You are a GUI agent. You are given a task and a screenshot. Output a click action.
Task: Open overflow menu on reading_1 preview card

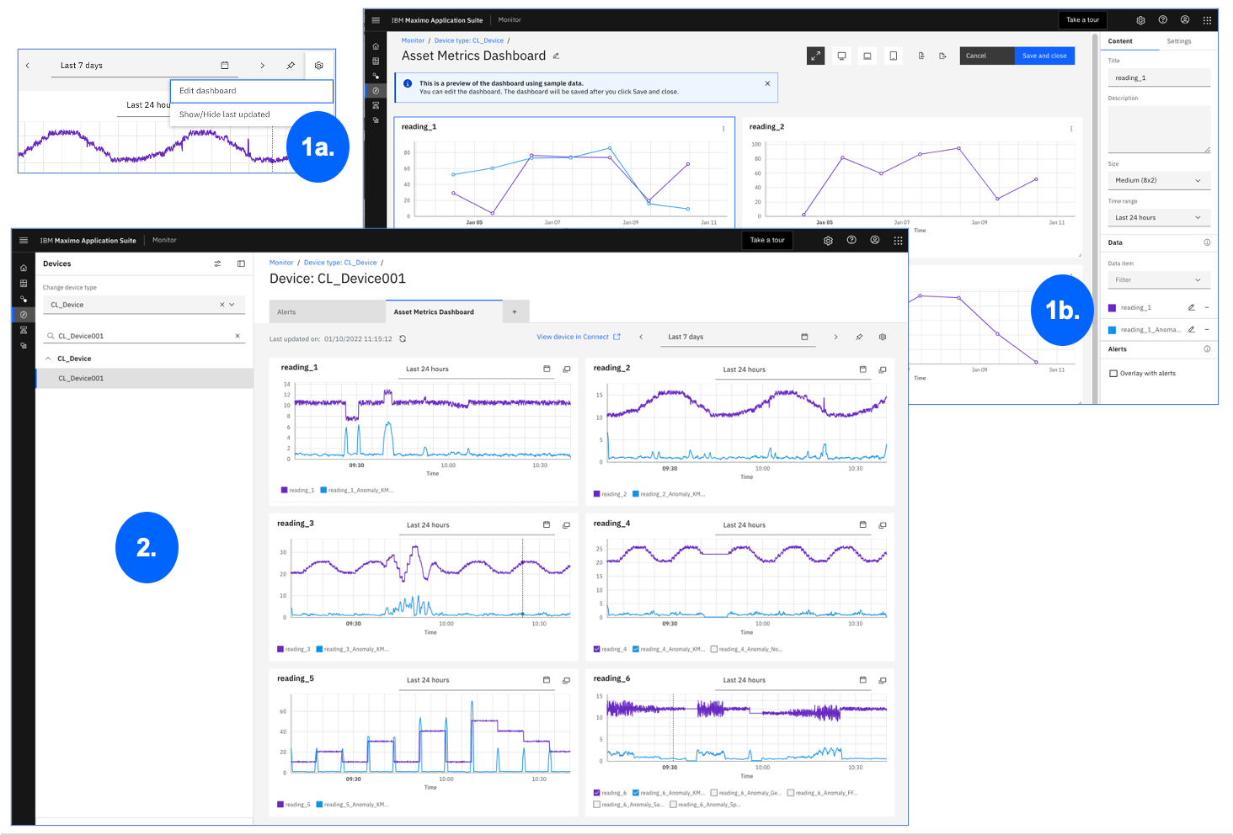coord(723,129)
